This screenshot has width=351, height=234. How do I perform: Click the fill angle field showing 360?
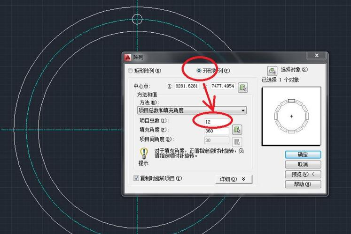pos(217,131)
